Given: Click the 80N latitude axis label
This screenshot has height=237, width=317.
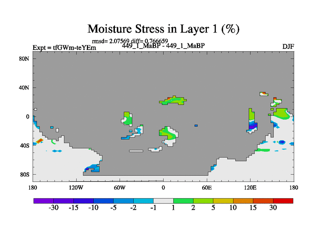Looking at the screenshot, I should coord(25,58).
